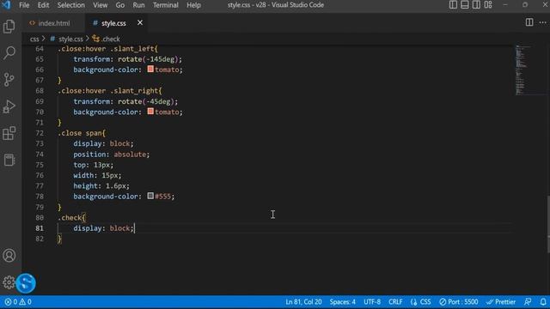Open the Selection menu
The width and height of the screenshot is (550, 309).
coord(70,5)
